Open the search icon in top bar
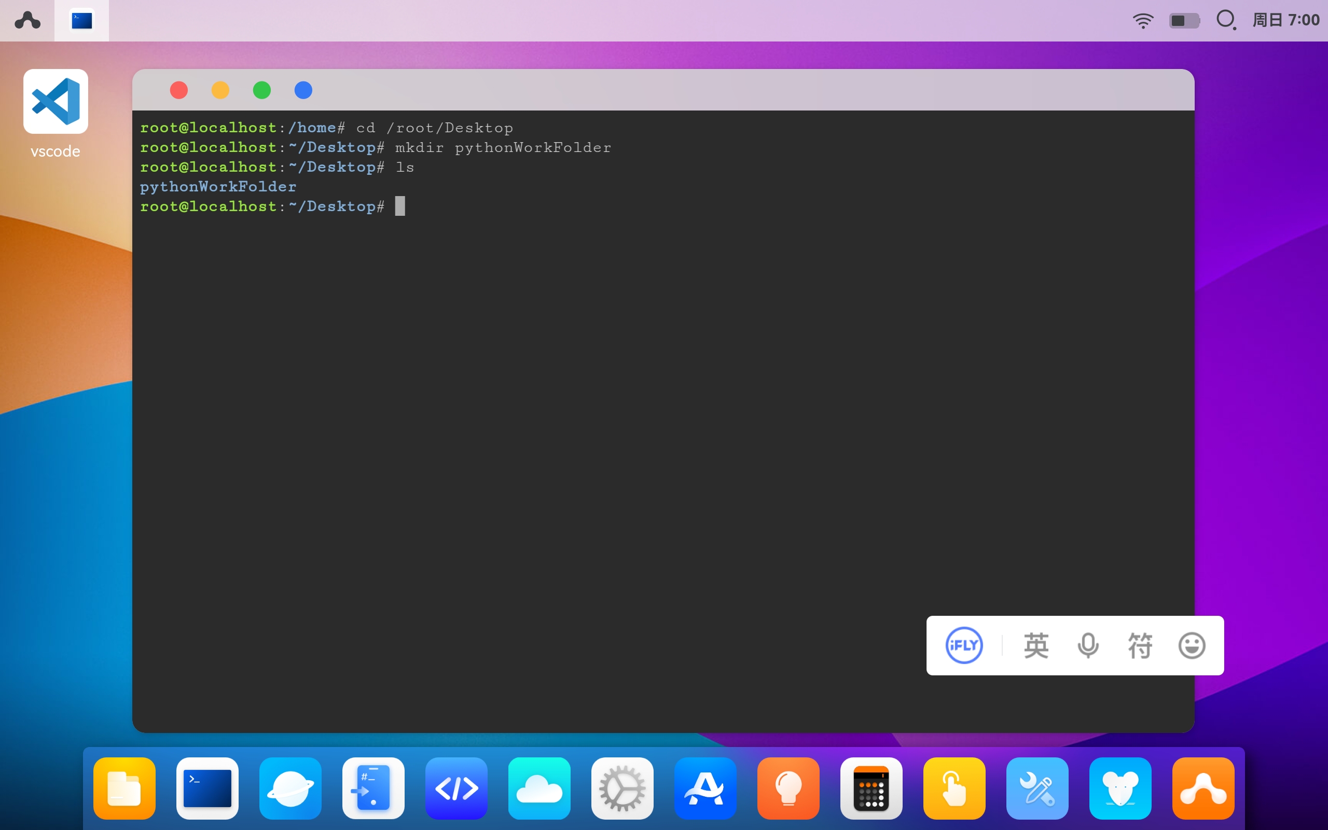 click(1226, 20)
